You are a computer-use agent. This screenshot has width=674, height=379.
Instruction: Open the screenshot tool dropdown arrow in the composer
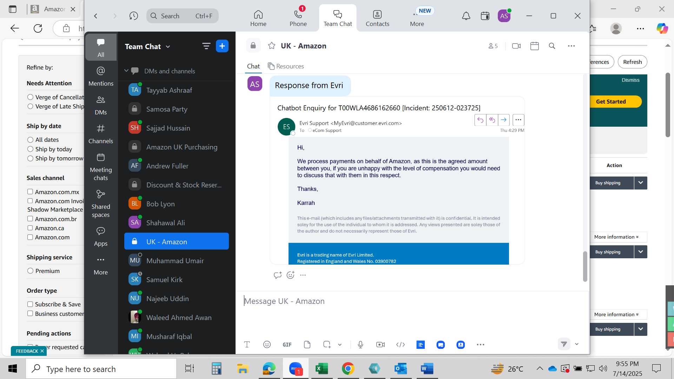340,345
